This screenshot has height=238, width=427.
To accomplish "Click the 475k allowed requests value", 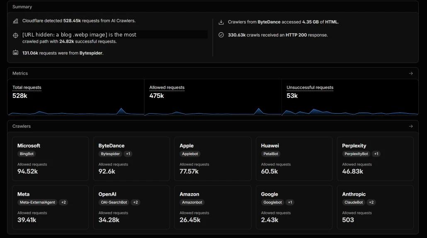I will [157, 96].
